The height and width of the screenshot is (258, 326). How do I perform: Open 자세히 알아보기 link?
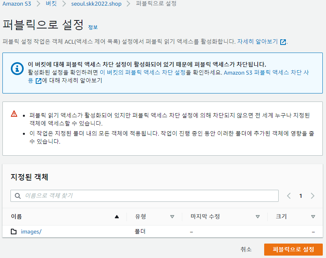tap(257, 42)
